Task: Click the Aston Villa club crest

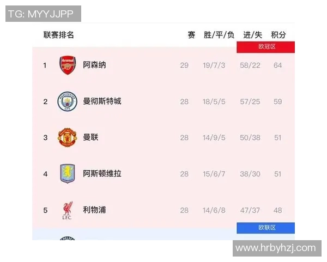Action: pos(68,174)
